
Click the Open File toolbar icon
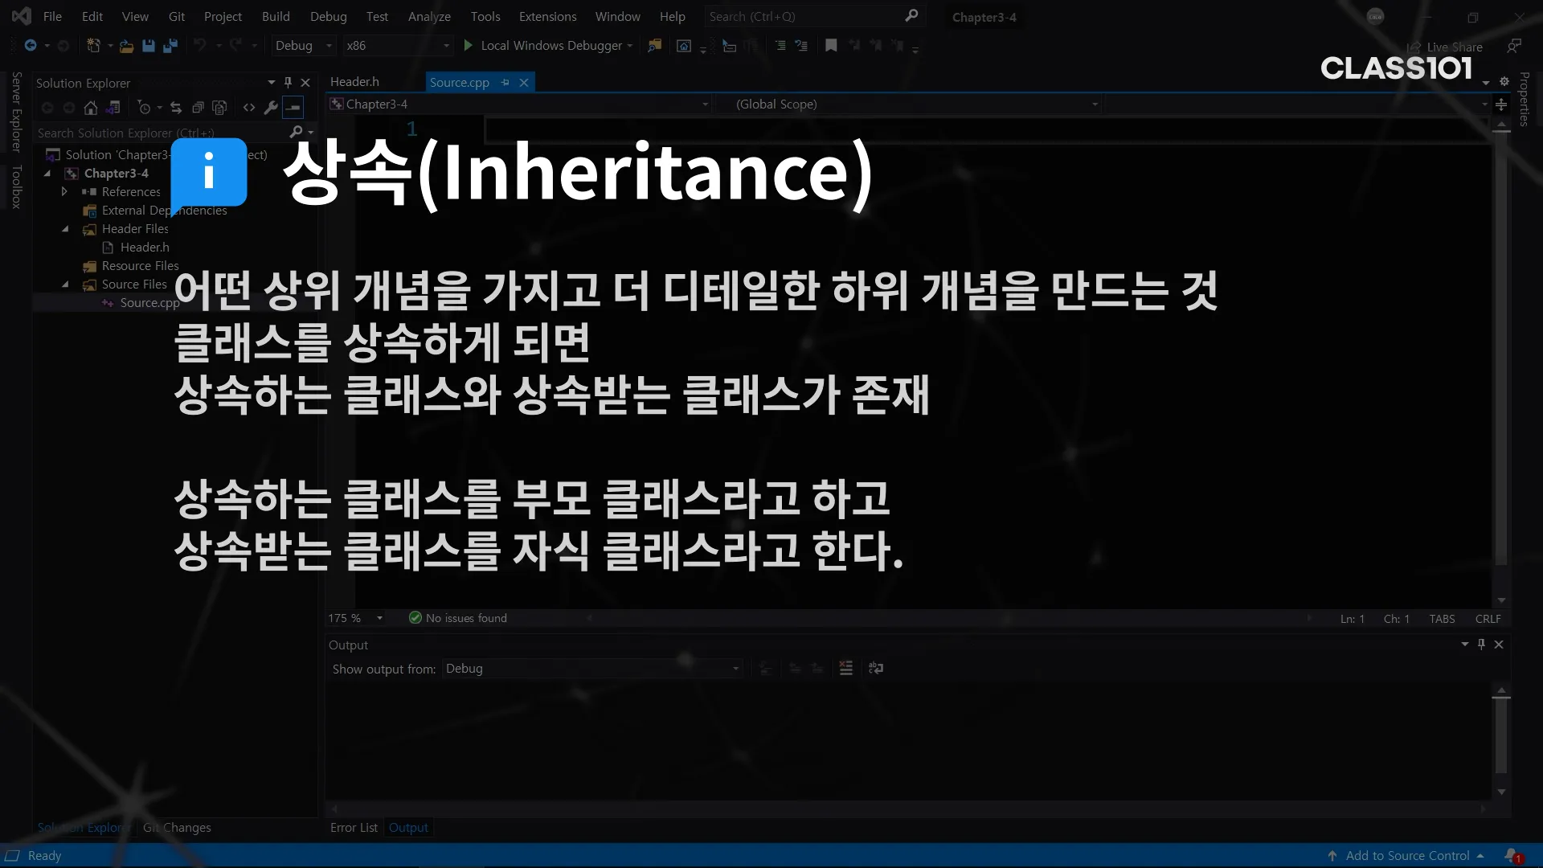click(126, 46)
